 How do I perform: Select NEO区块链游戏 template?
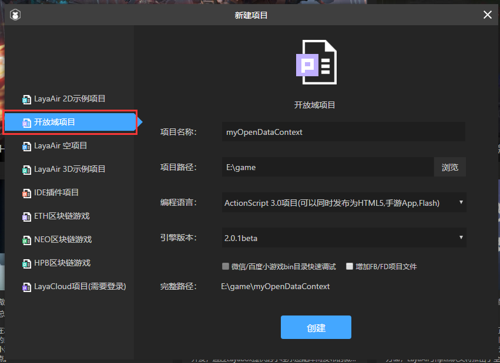(63, 239)
